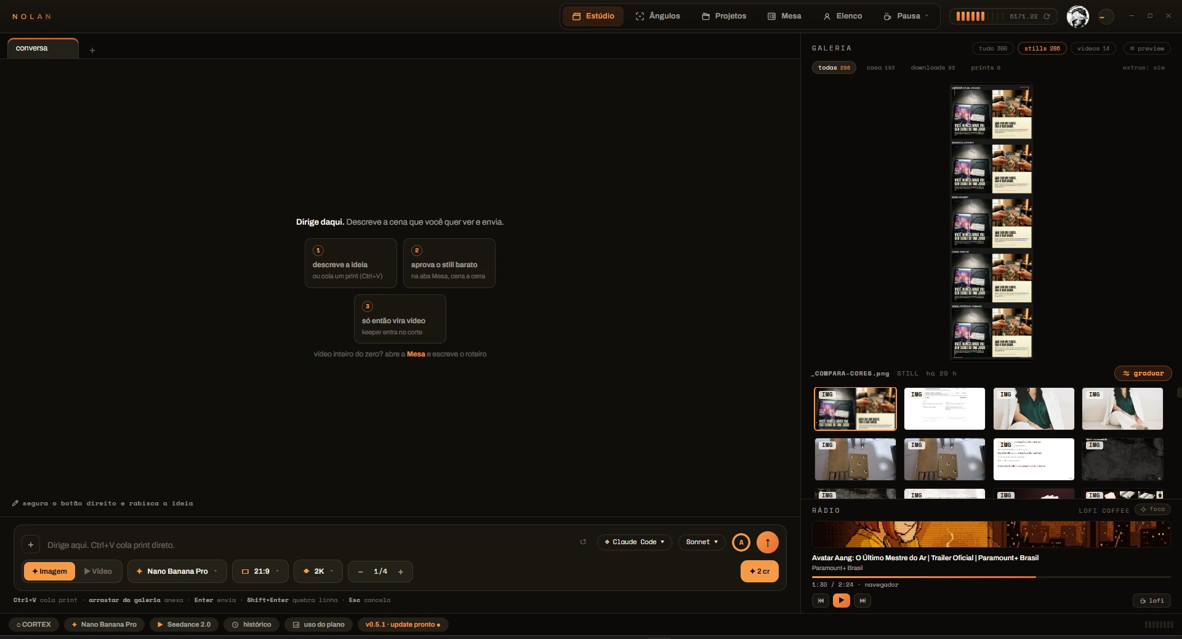Filter gallery by casa 193
The height and width of the screenshot is (639, 1182).
[x=880, y=68]
